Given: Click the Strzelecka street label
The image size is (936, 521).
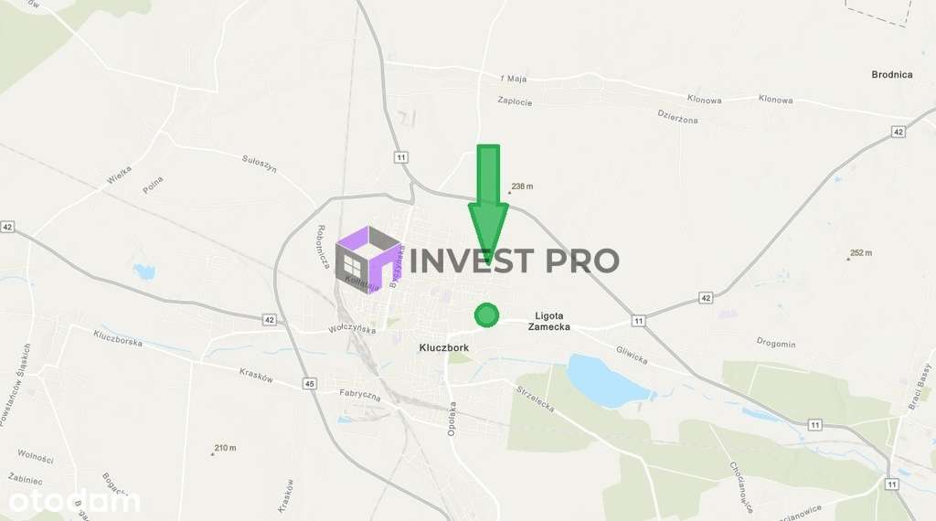Looking at the screenshot, I should pos(536,399).
